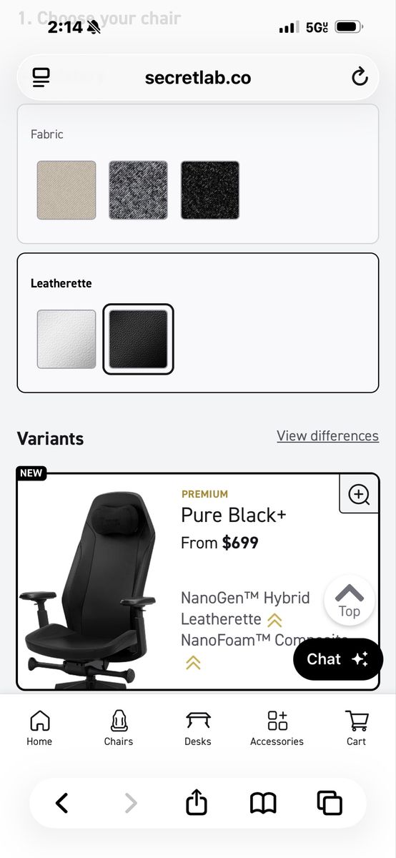Open the Safari share sheet
This screenshot has height=858, width=396.
point(197,802)
